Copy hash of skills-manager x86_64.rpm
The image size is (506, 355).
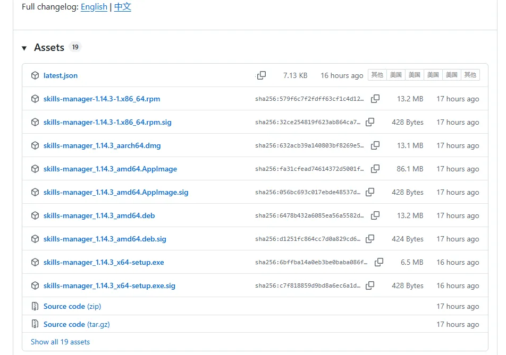coord(375,99)
